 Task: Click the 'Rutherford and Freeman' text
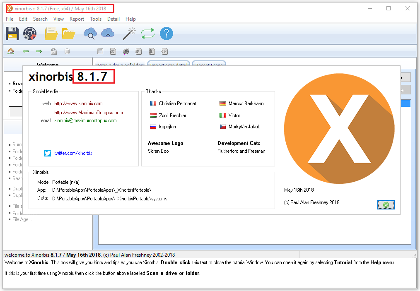point(241,151)
